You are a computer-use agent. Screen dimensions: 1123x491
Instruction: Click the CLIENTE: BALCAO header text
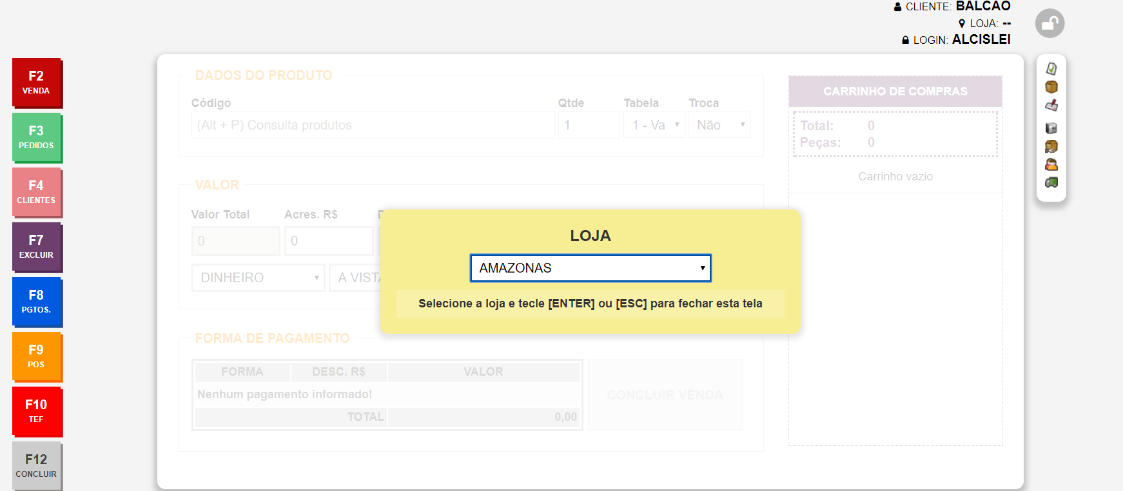click(x=952, y=6)
